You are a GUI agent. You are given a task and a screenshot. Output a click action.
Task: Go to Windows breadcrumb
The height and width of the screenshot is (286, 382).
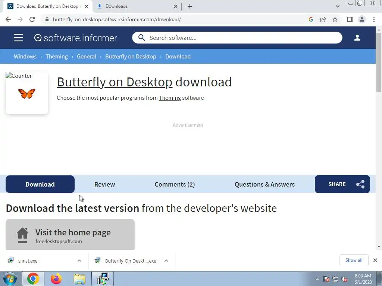pos(25,57)
